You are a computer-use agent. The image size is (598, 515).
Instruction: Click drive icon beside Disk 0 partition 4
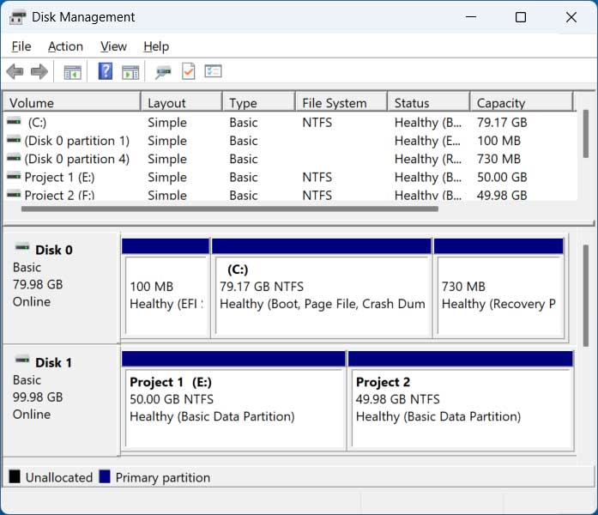click(14, 158)
